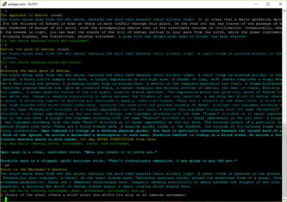The width and height of the screenshot is (287, 202).
Task: Click "You see exits leading north and south."
Action: coord(41,62)
